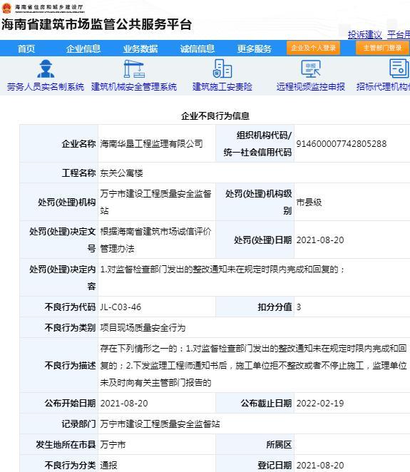Select behavior code JL-C03-46
Screen dimensions: 410x472
tap(121, 307)
